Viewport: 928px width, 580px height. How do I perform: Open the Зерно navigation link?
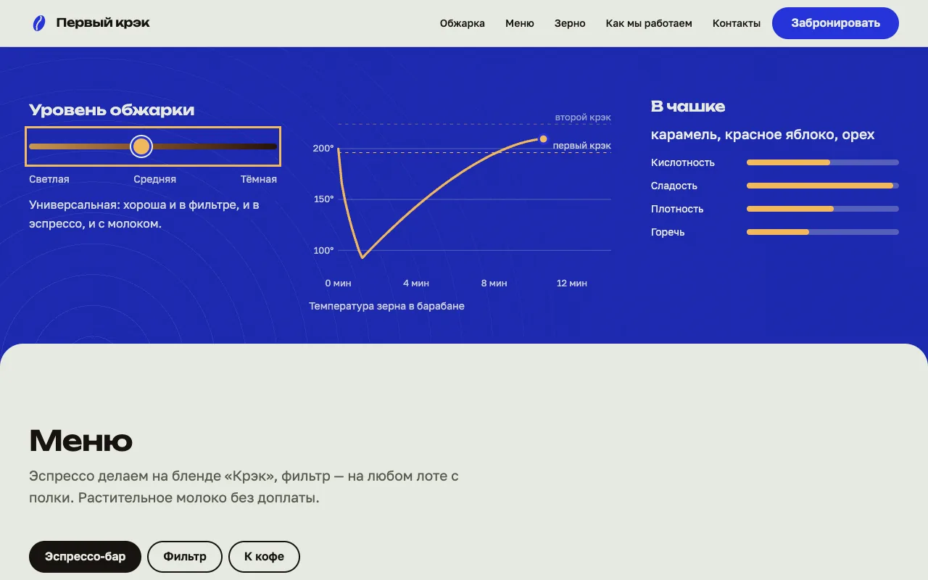(570, 23)
